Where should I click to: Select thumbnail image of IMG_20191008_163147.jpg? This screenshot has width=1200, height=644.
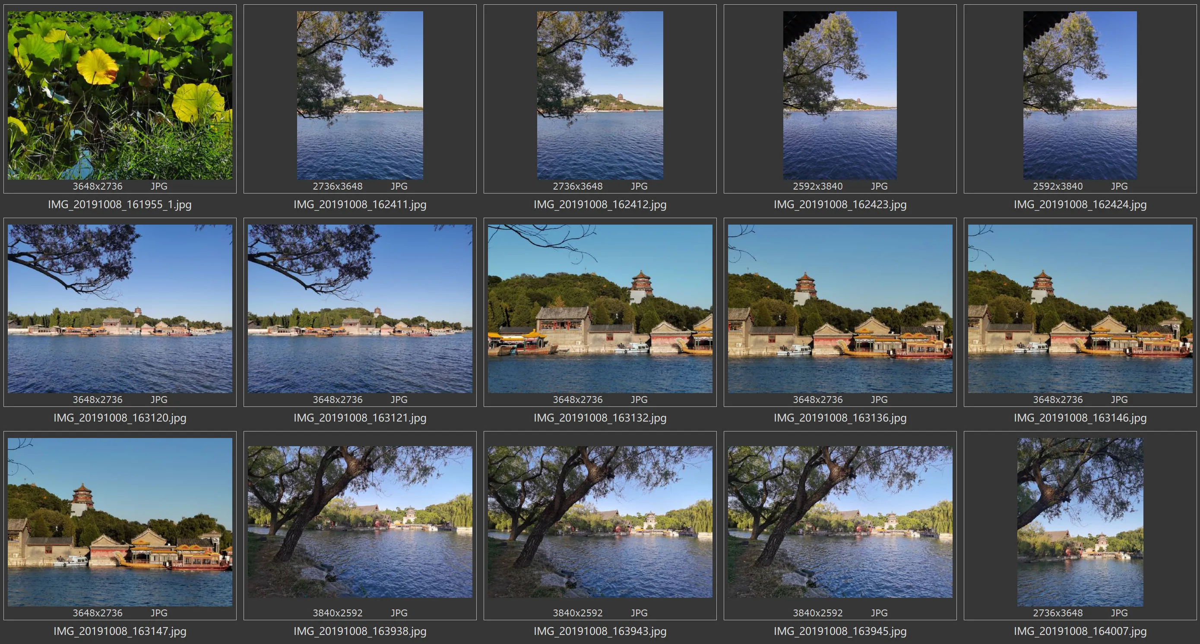(120, 522)
